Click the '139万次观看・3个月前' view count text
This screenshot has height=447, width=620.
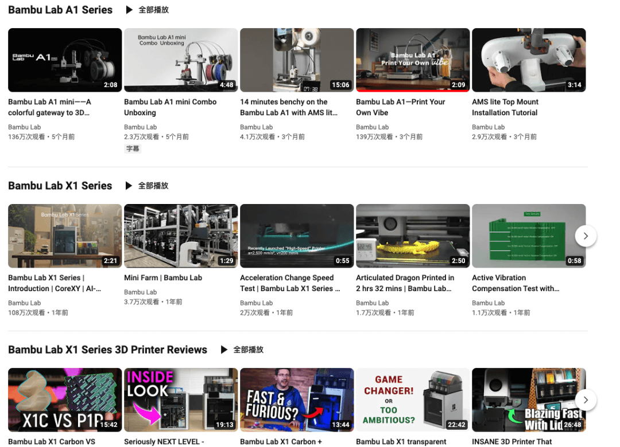pyautogui.click(x=389, y=137)
